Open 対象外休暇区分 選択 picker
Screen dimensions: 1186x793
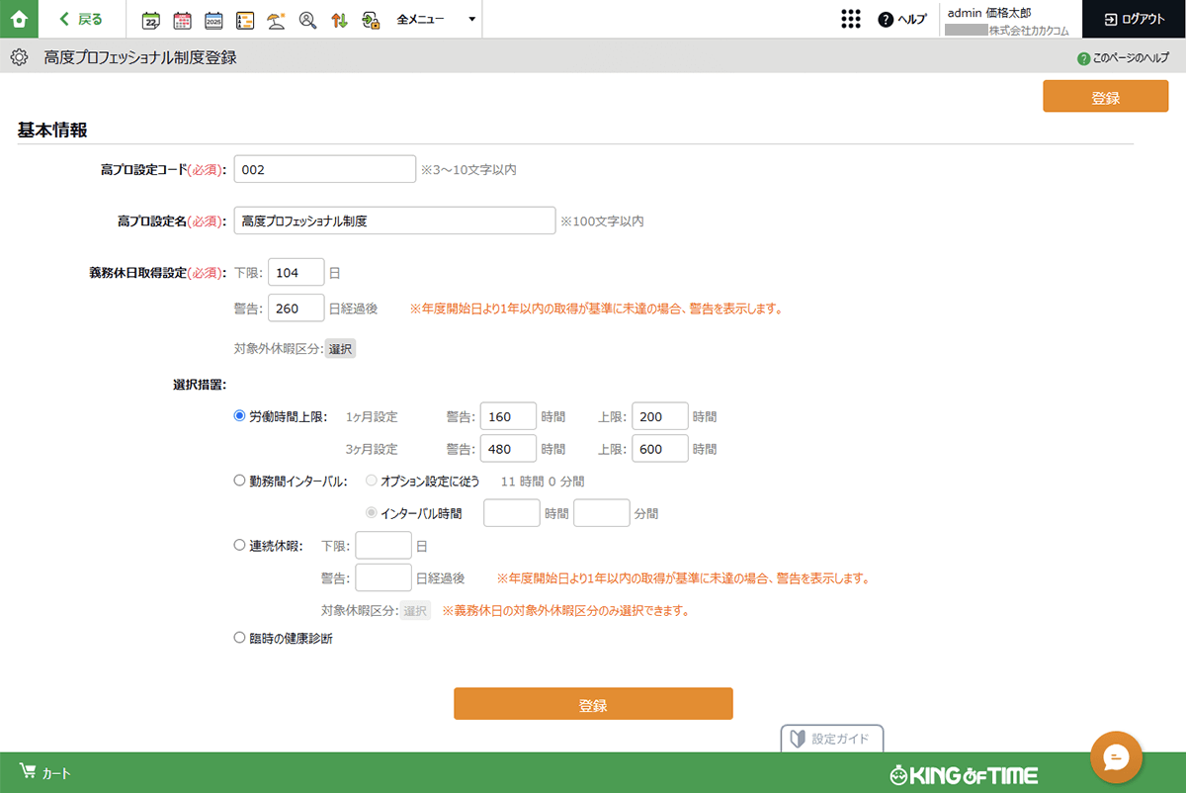(340, 349)
